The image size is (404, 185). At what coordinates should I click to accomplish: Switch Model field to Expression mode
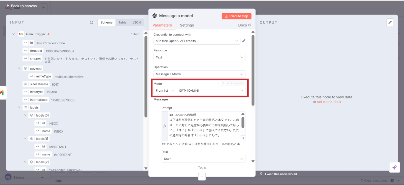tap(237, 84)
